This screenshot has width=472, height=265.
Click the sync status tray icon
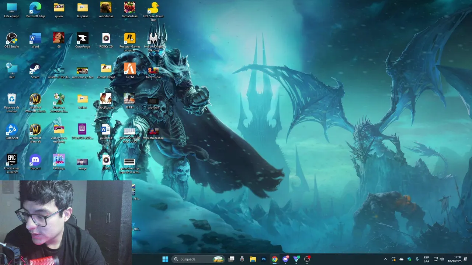click(393, 259)
